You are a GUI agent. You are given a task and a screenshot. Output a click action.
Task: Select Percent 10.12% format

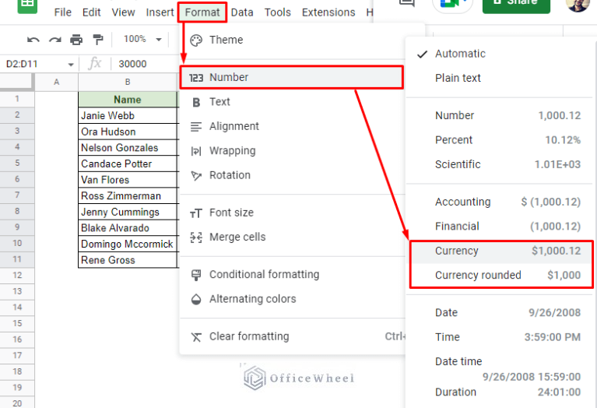coord(501,140)
